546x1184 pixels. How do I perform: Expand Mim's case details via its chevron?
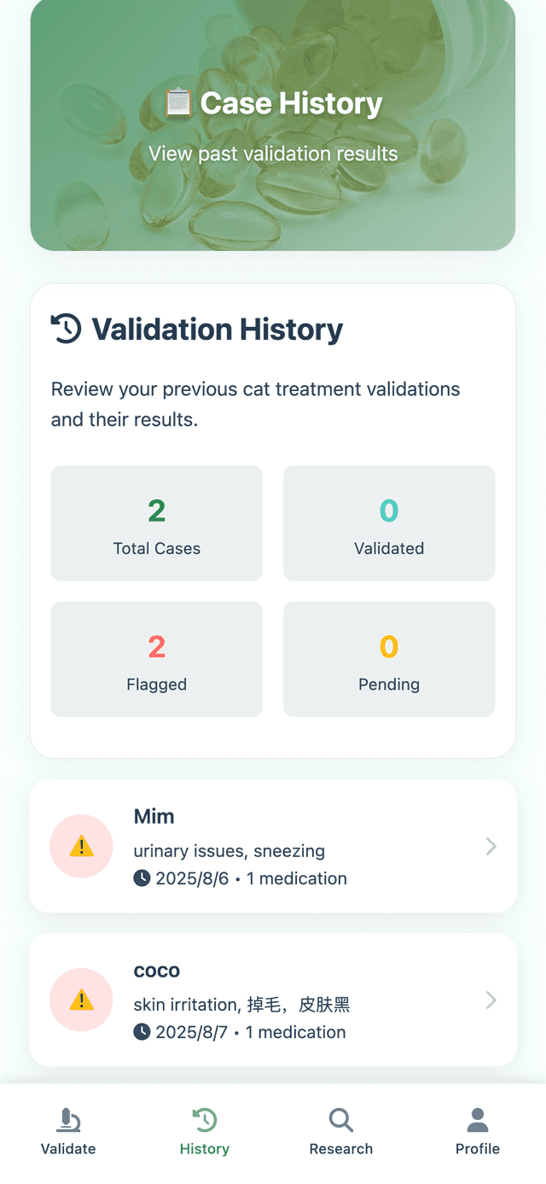pos(491,846)
